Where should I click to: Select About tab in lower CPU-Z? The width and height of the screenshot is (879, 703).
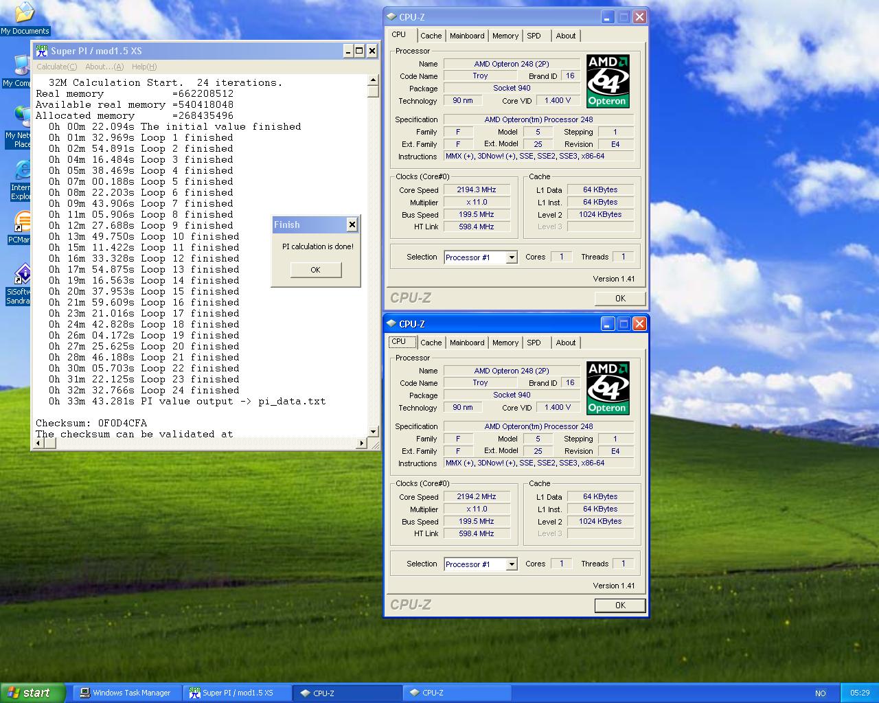[566, 343]
